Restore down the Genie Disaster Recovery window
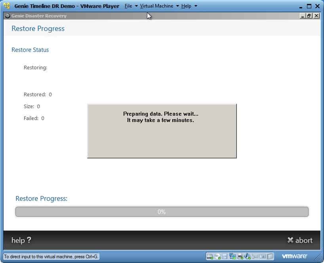The width and height of the screenshot is (324, 263). 309,16
